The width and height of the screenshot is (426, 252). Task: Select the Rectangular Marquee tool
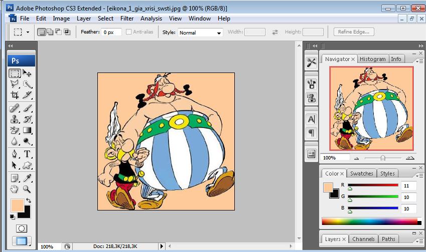pos(15,73)
